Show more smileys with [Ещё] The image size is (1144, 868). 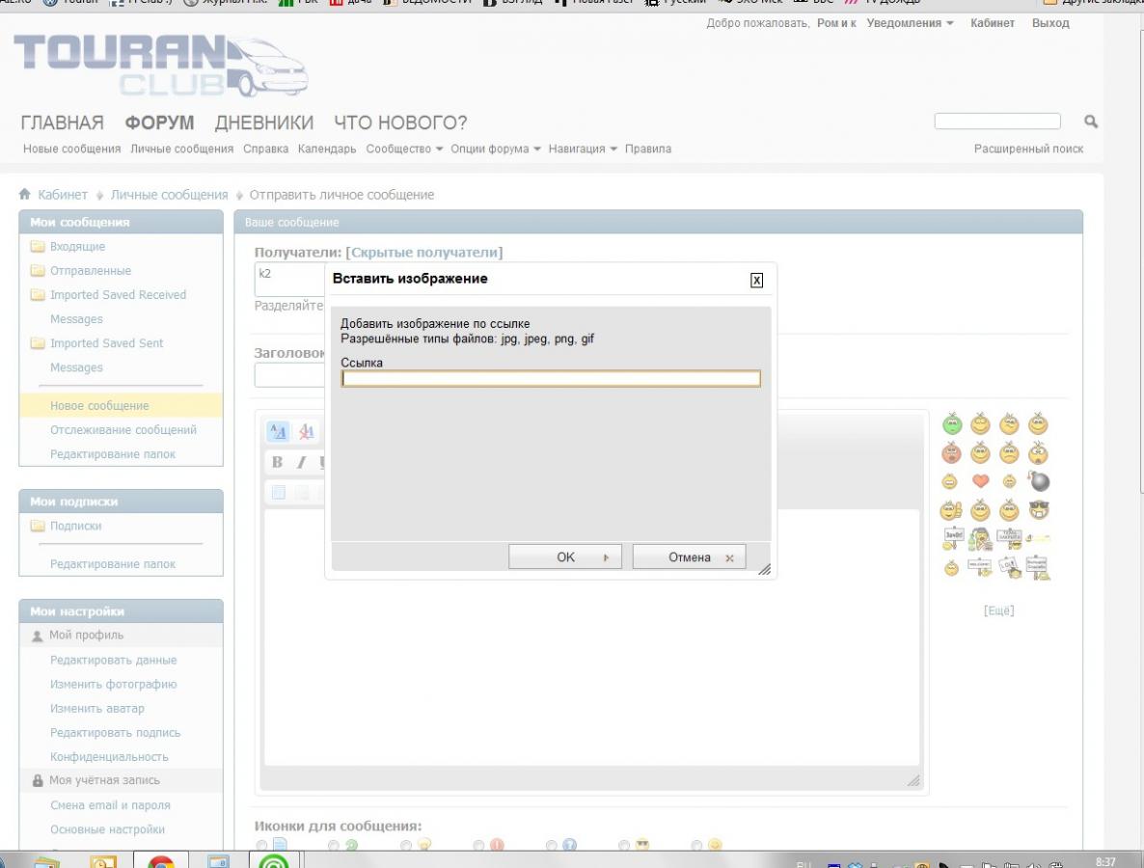click(x=998, y=610)
